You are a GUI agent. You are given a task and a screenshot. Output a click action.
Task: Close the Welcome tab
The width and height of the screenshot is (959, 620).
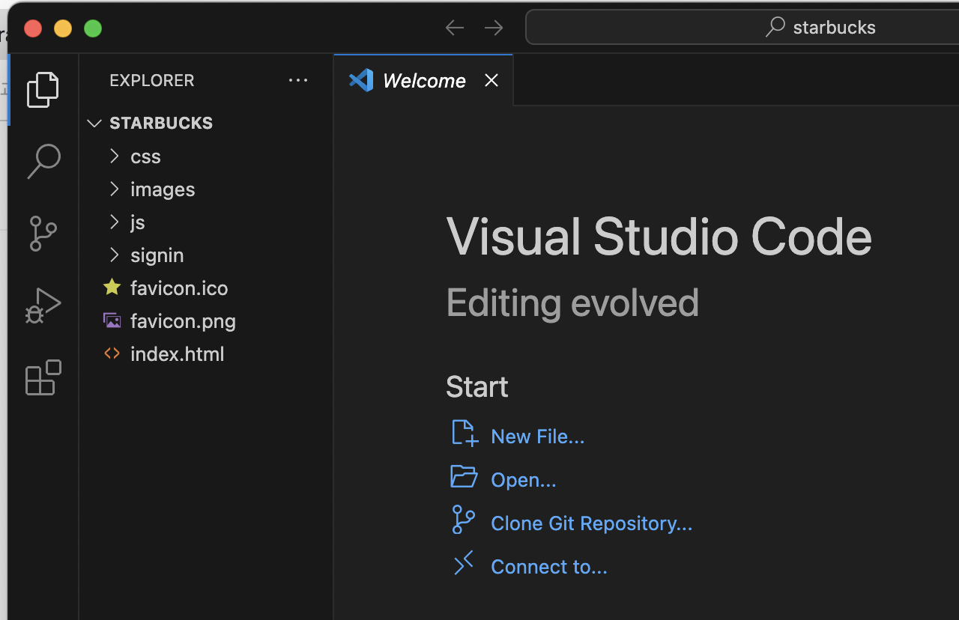[491, 80]
